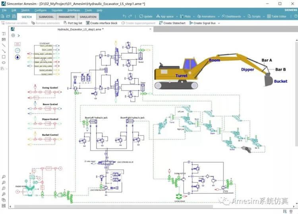Click the third magnifier zoom icon
Screen dimensions: 298x214
pos(4,188)
